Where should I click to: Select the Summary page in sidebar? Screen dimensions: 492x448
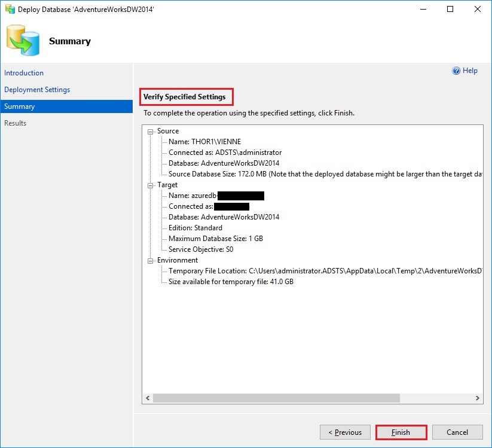(66, 106)
